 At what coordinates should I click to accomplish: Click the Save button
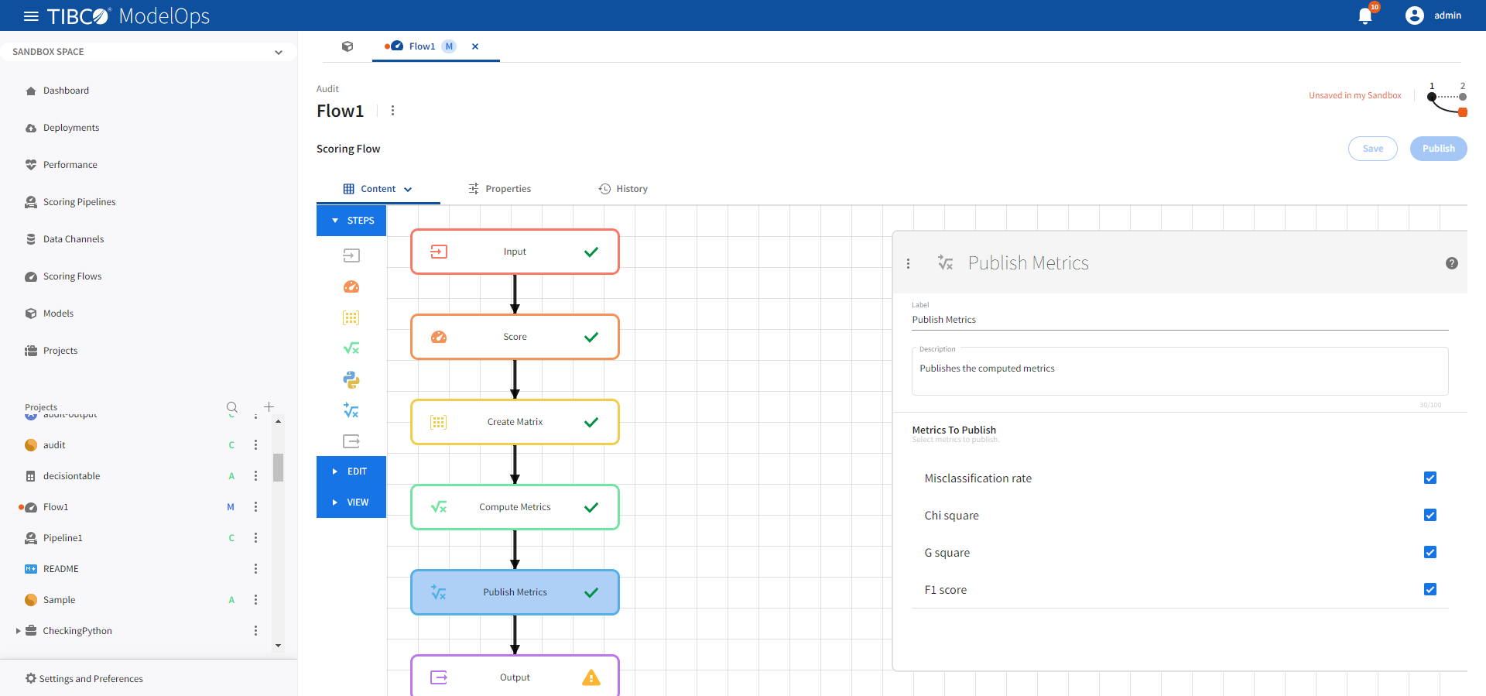click(1372, 149)
